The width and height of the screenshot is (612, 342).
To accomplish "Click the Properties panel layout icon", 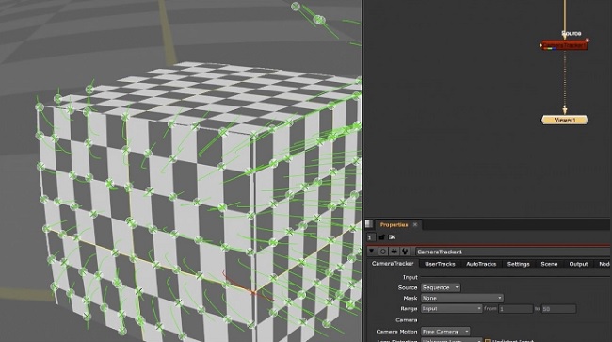I will click(x=369, y=224).
